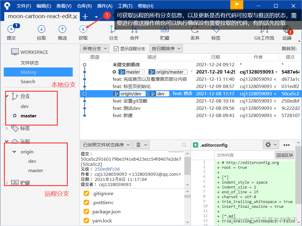Click the 回滚区块 button
This screenshot has height=226, width=302.
coord(285,155)
